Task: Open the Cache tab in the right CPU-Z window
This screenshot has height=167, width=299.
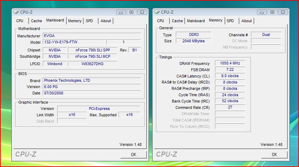Action: [x=177, y=21]
